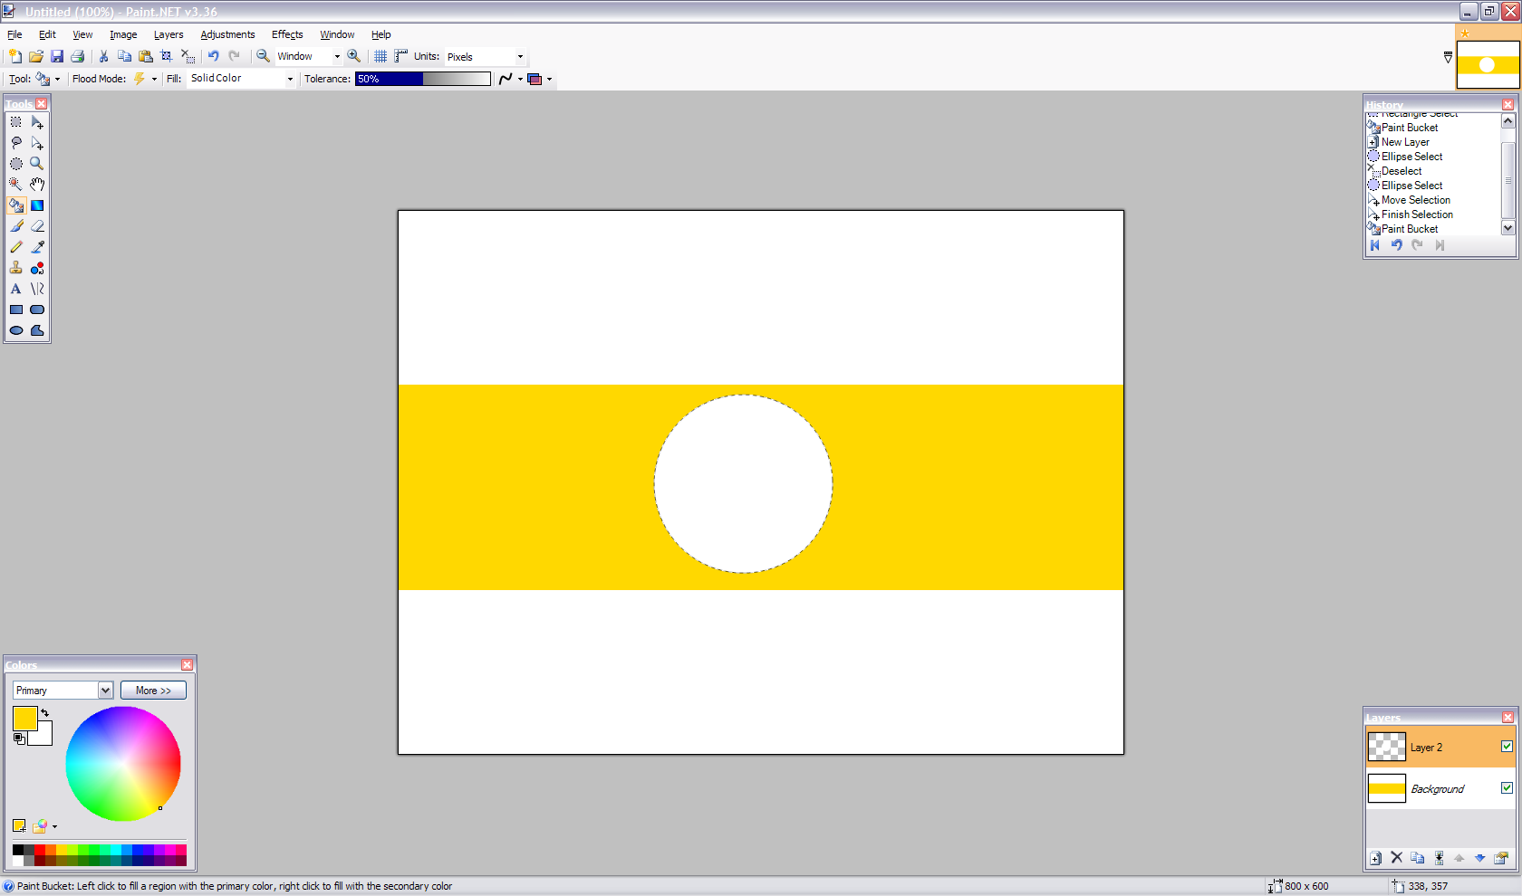Select the Clone Stamp tool
This screenshot has width=1522, height=896.
[x=16, y=268]
